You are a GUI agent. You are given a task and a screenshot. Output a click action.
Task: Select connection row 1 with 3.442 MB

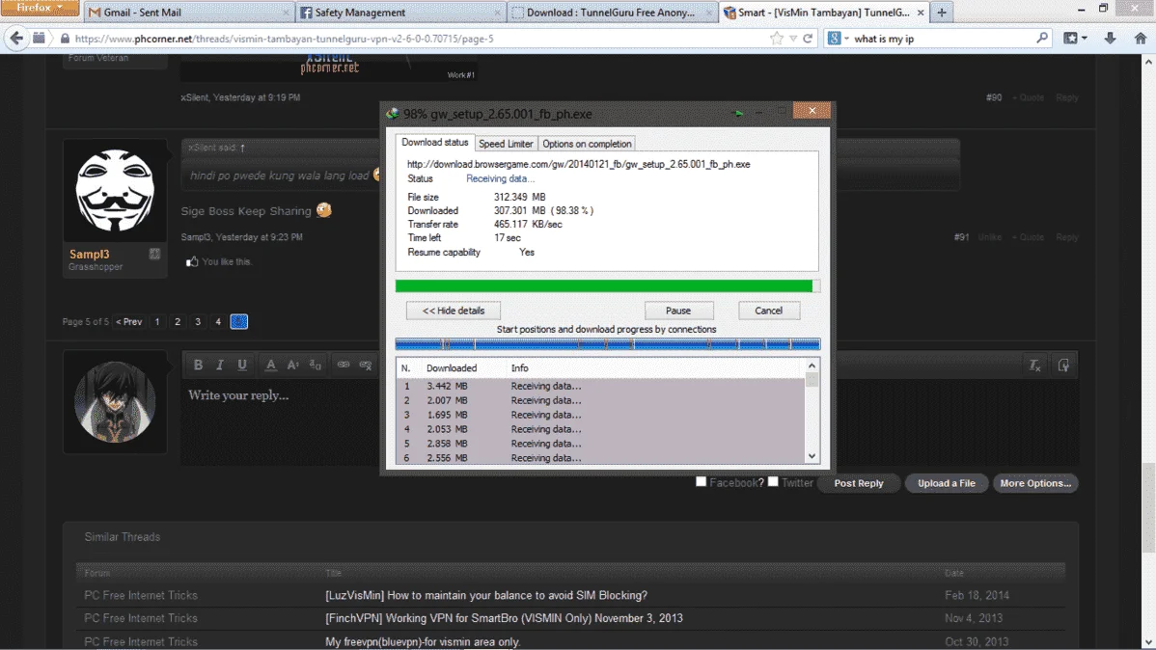coord(601,386)
